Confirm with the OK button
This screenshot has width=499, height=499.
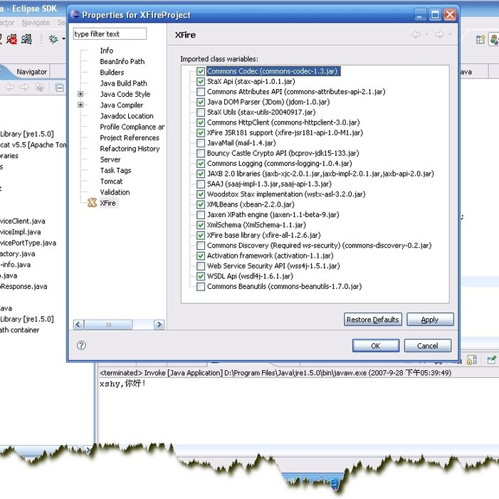pos(376,346)
